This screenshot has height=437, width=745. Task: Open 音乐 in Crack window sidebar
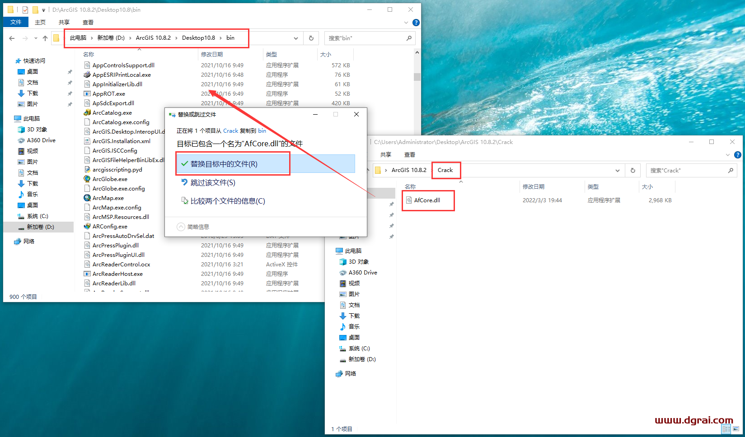click(x=354, y=326)
